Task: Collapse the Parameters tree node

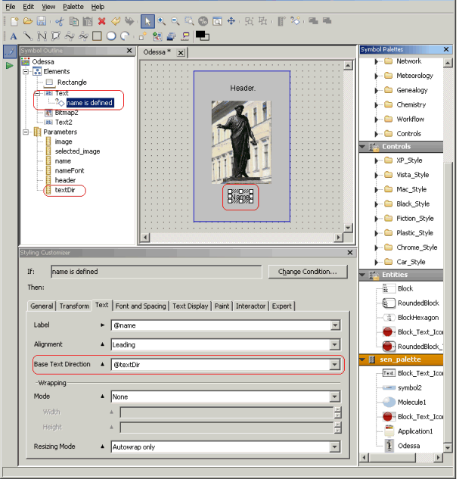Action: coord(25,132)
